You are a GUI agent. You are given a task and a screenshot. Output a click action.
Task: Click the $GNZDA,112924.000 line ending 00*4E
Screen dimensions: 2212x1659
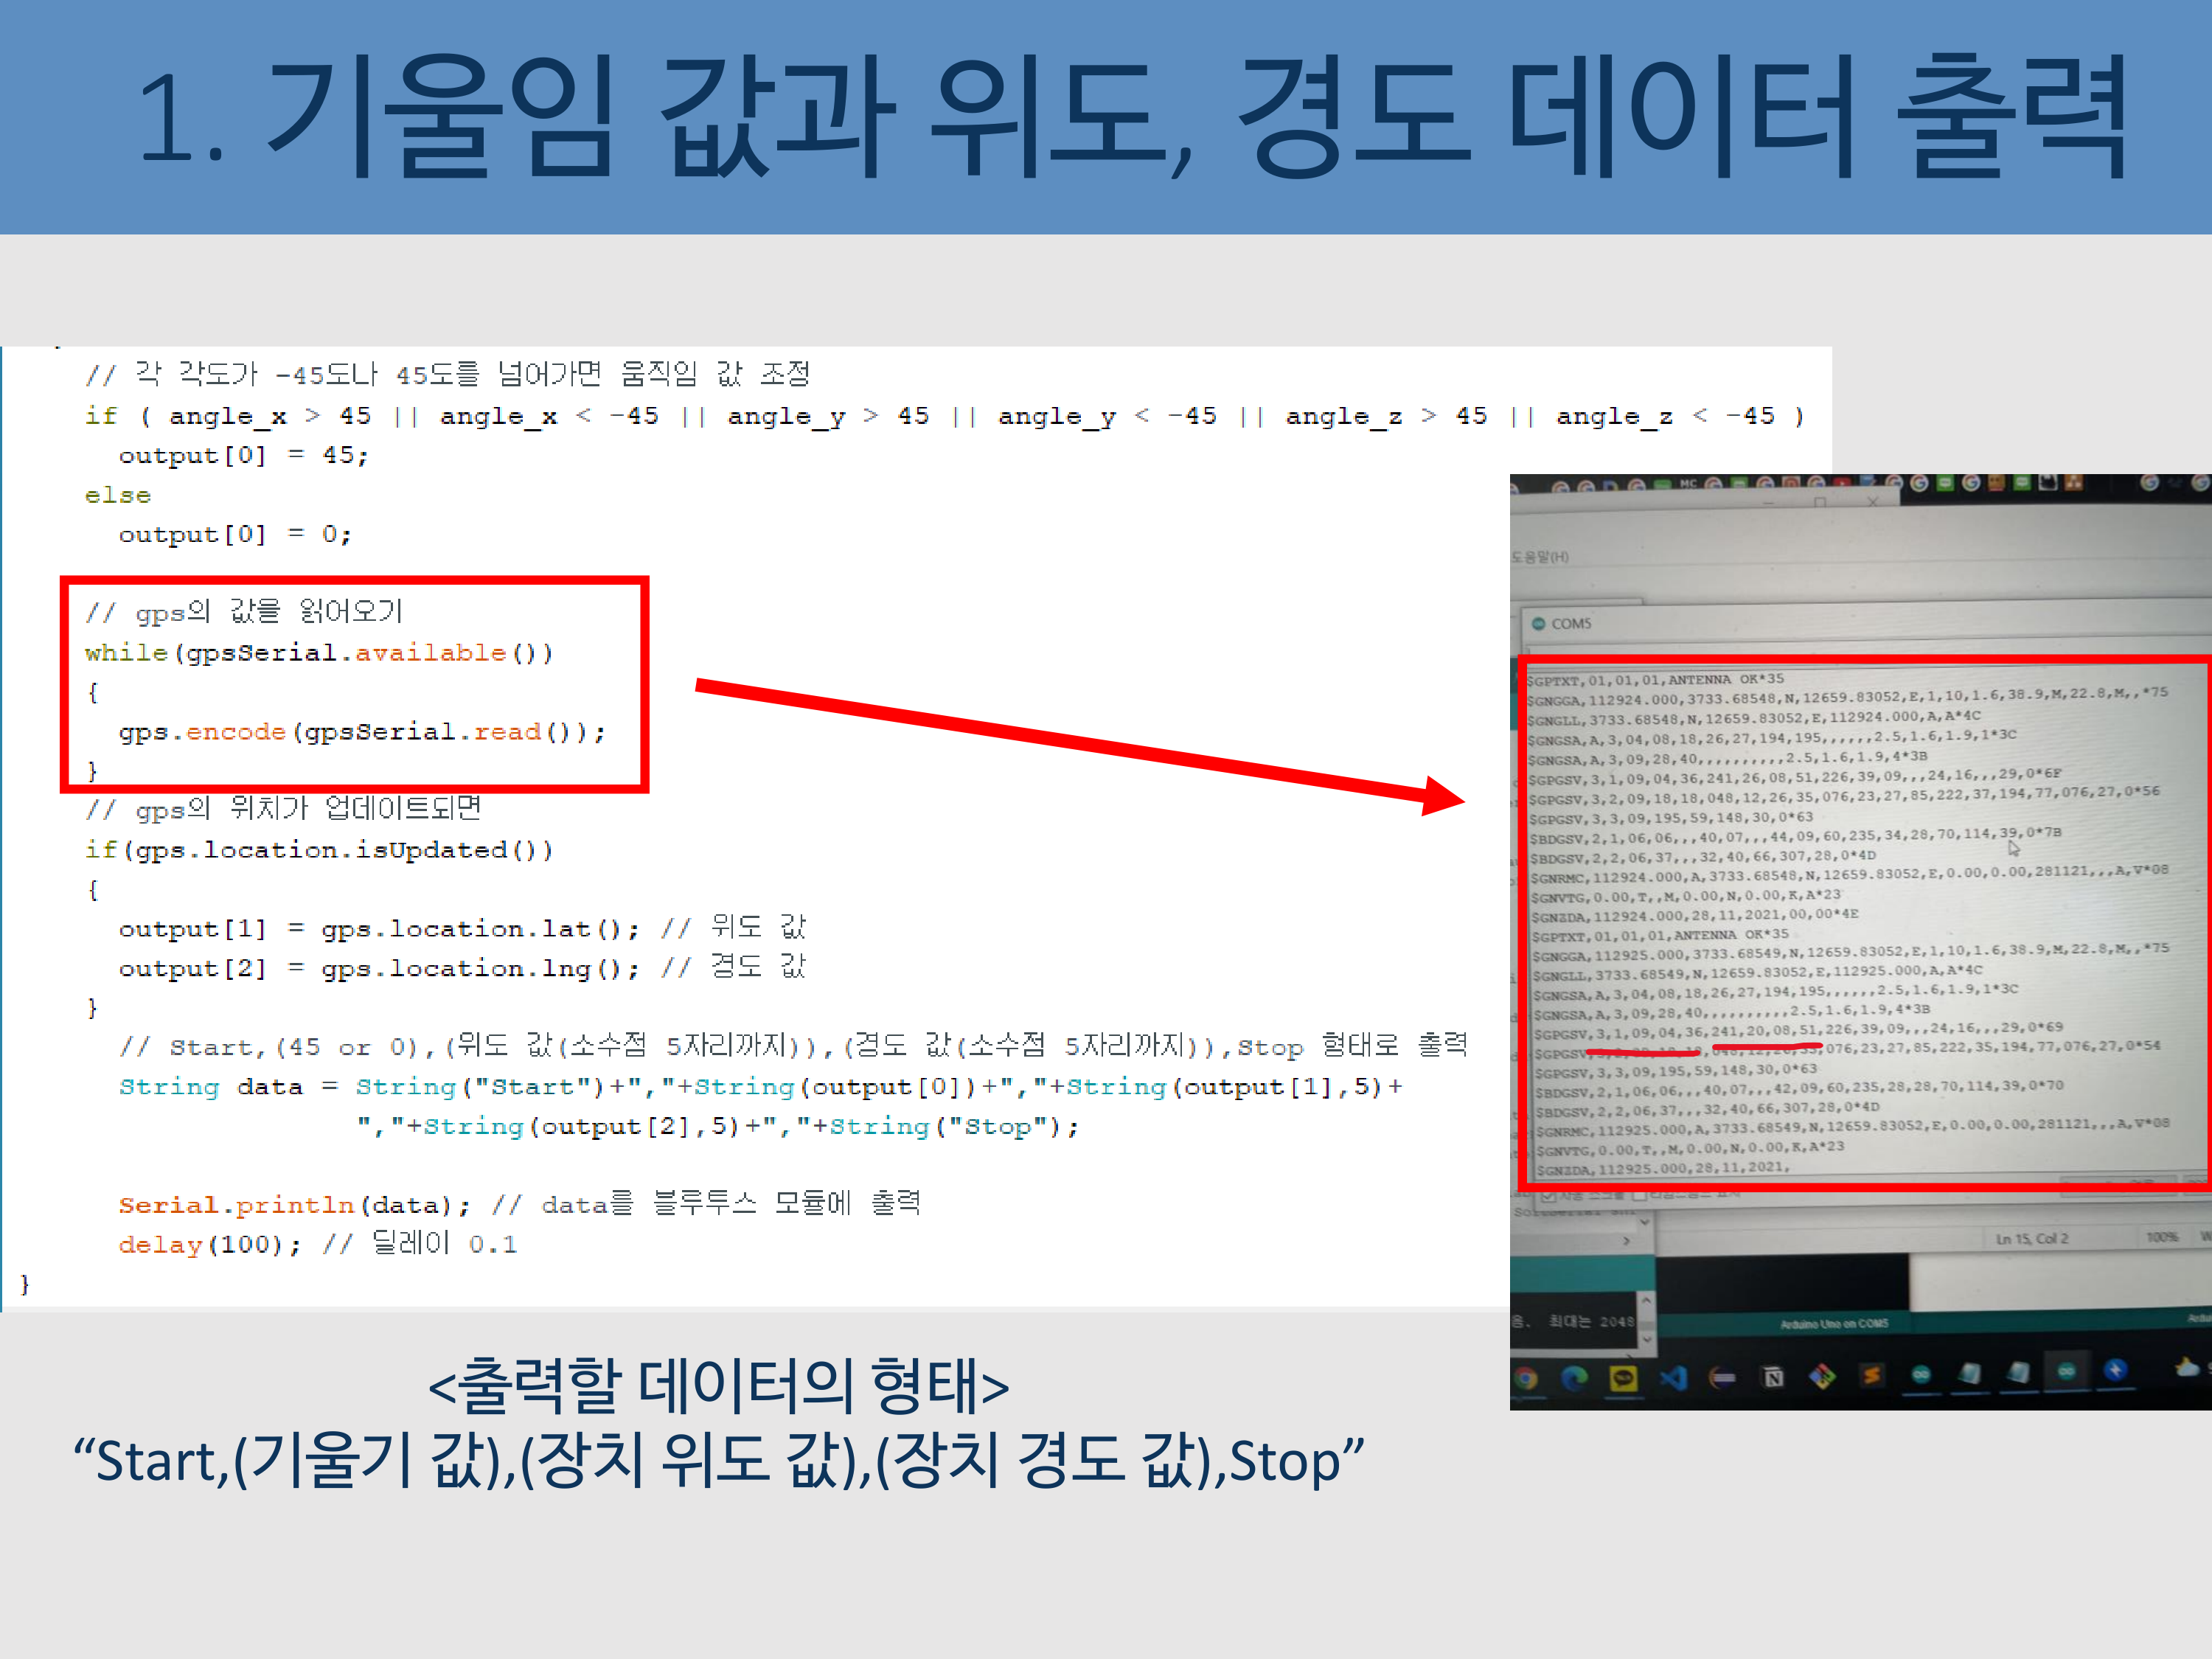[x=1695, y=915]
